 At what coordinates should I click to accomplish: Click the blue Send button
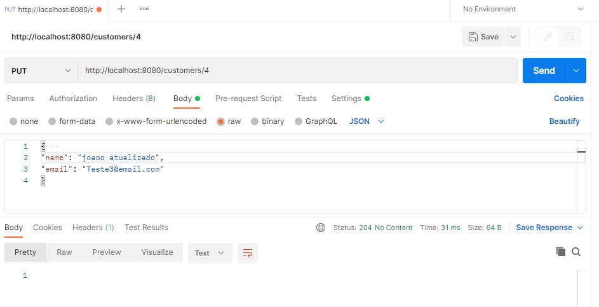click(x=544, y=71)
